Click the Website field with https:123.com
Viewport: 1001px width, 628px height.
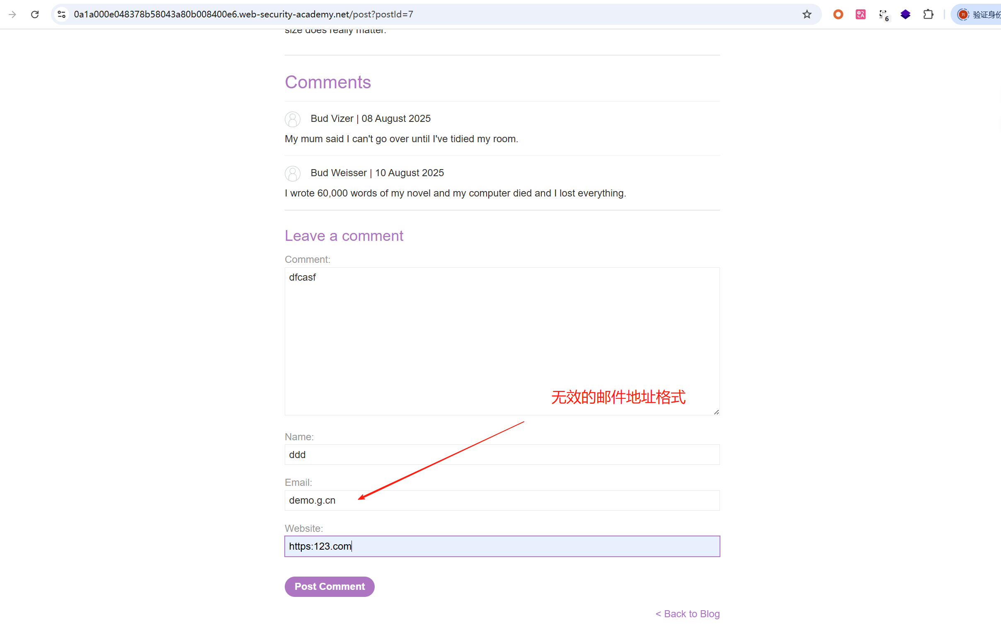tap(502, 546)
